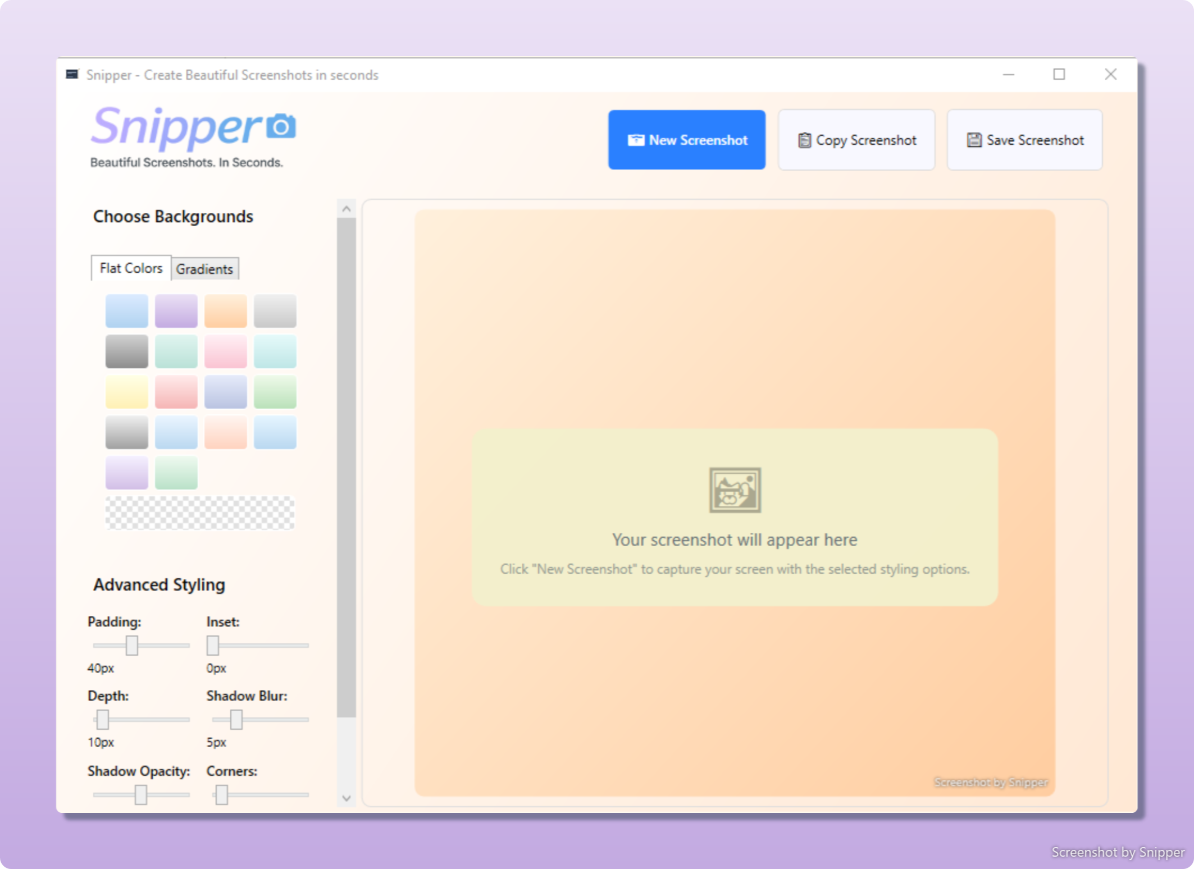
Task: Select the Flat Colors tab
Action: 131,268
